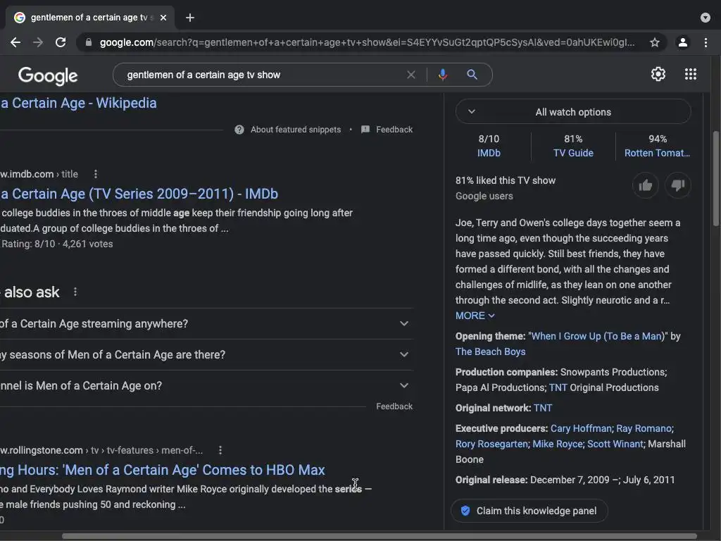Clear the search box with the X icon

[411, 75]
